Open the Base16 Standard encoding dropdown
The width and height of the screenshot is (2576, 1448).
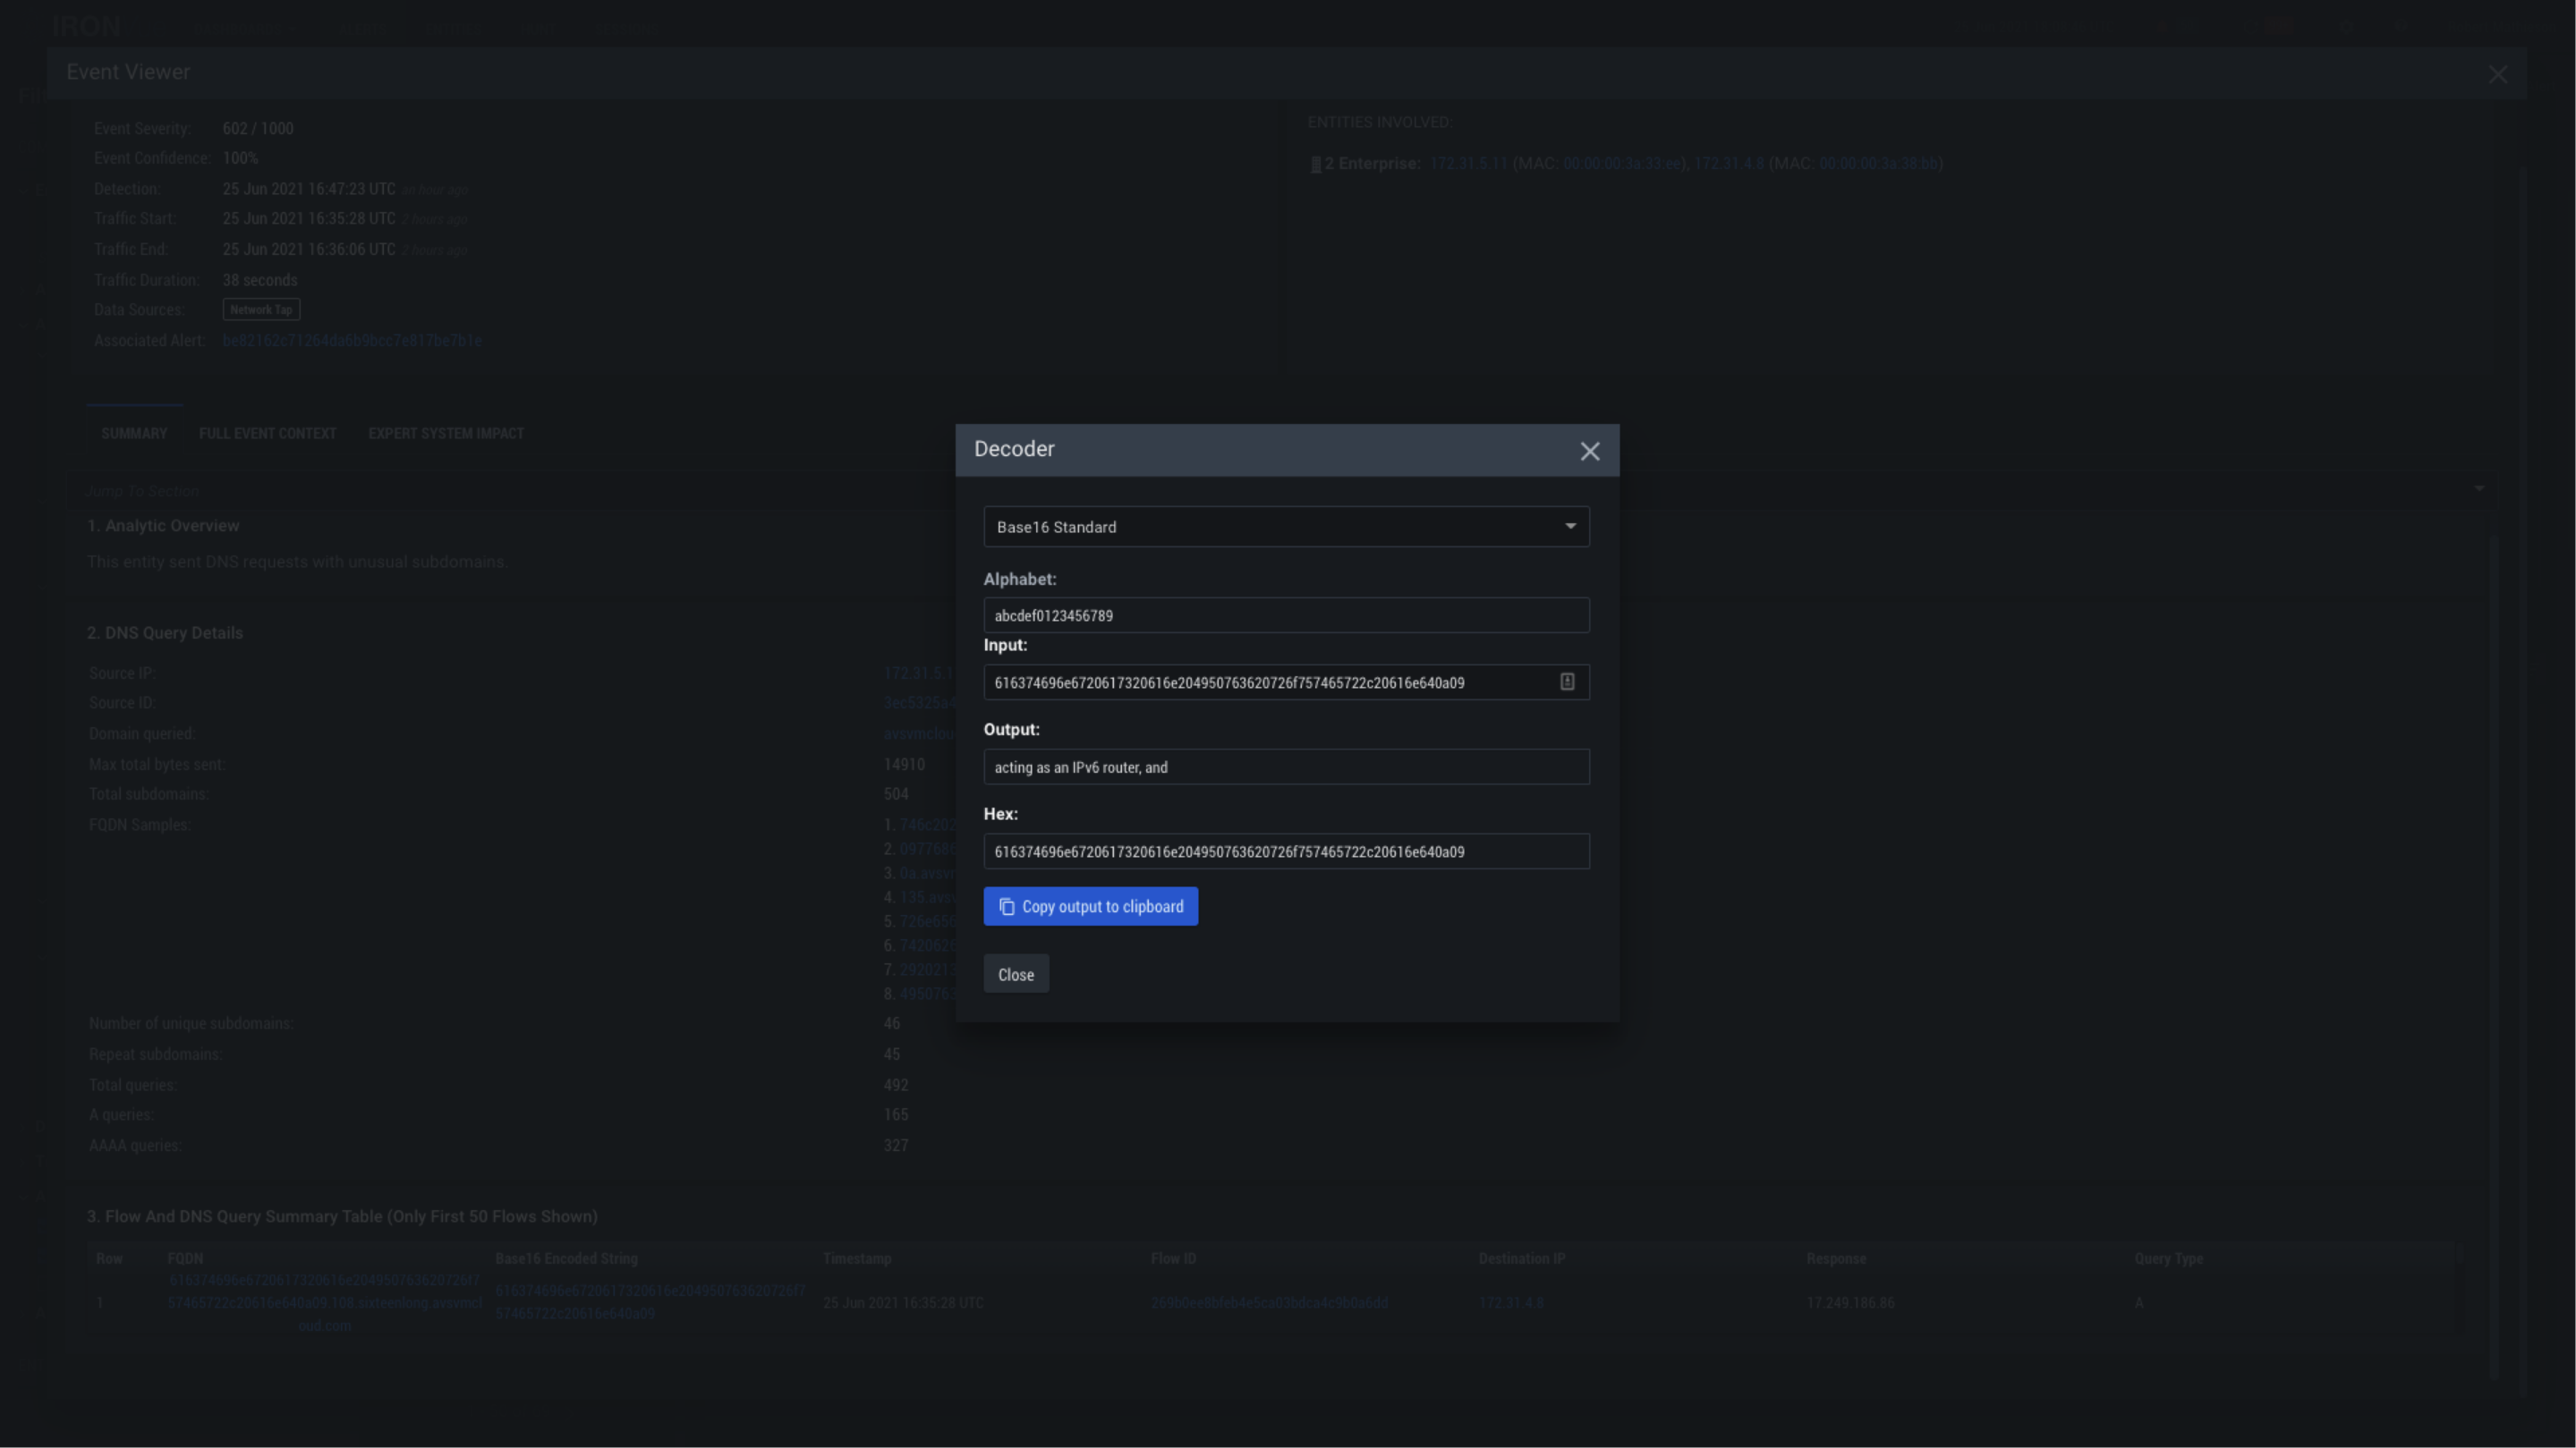1286,527
